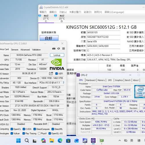Click the CrystalDiskInfo title bar icon
Image resolution: width=145 pixels, height=145 pixels.
pyautogui.click(x=41, y=7)
